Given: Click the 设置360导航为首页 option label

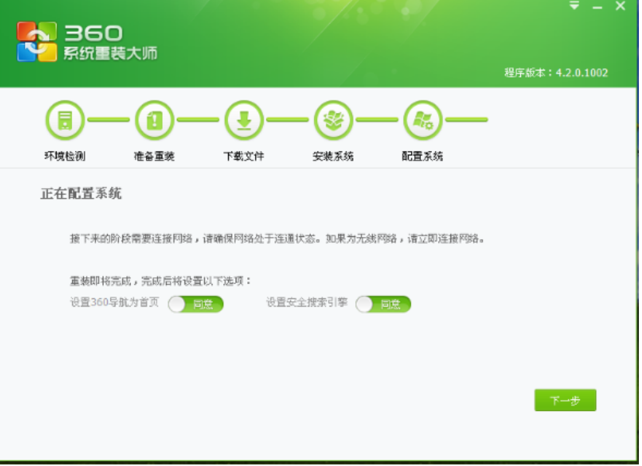Looking at the screenshot, I should coord(114,303).
